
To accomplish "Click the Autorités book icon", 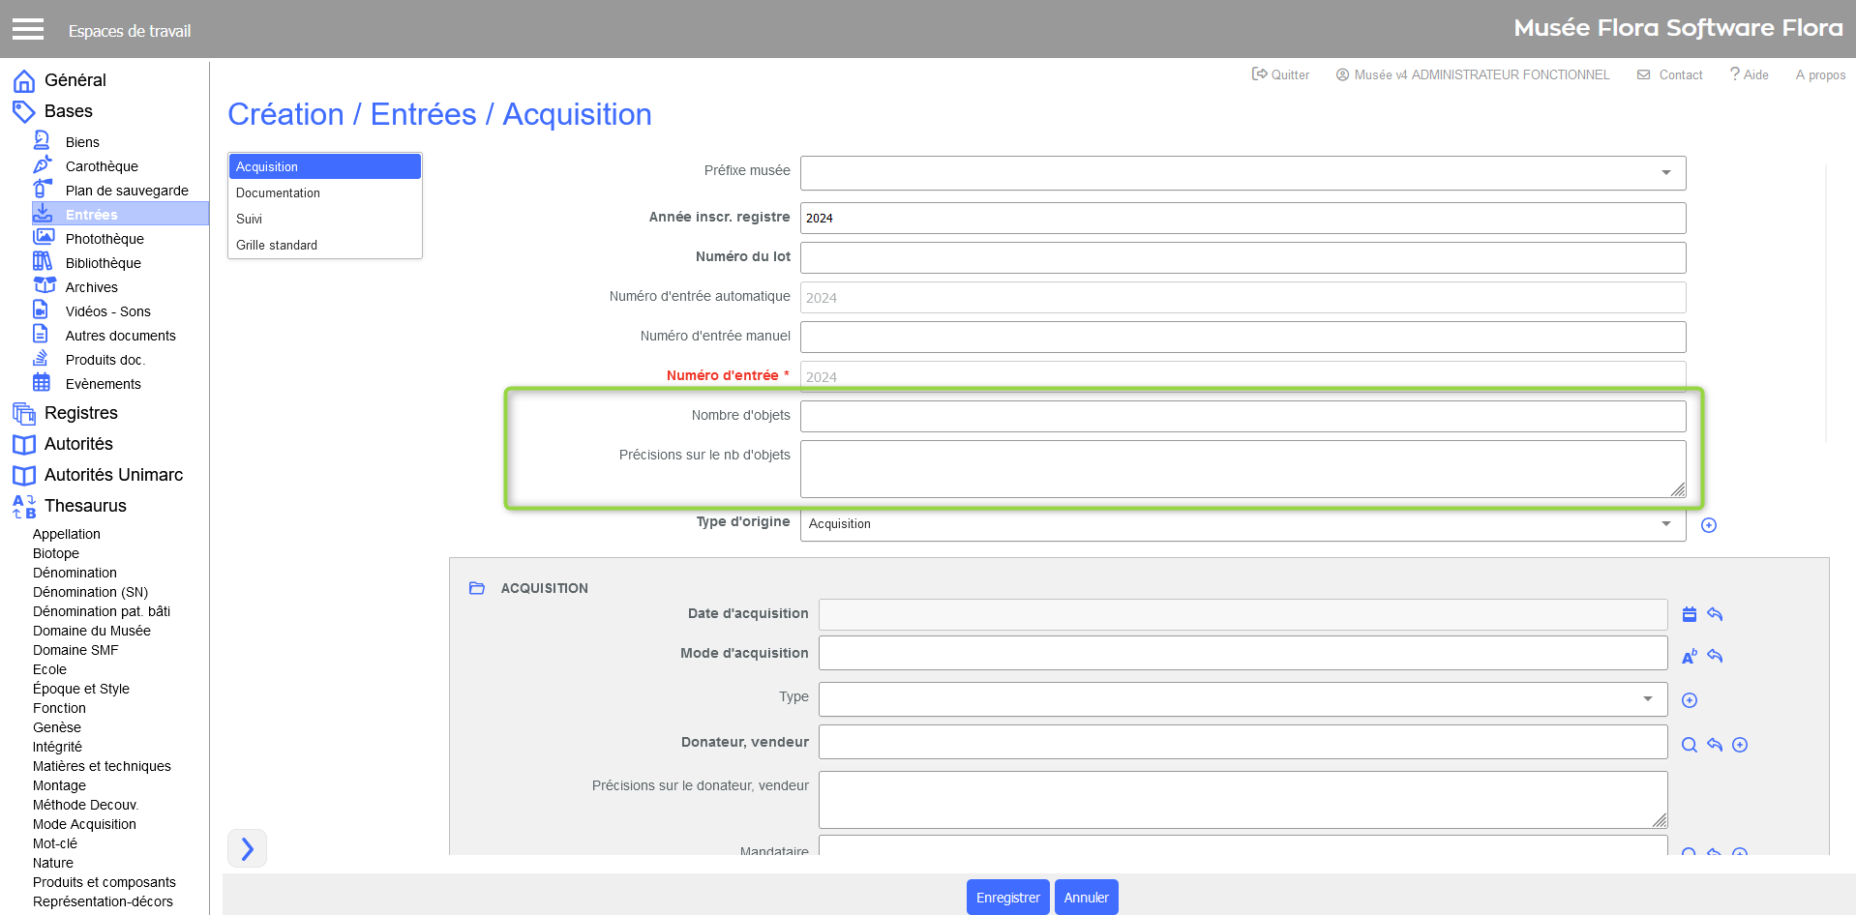I will coord(24,444).
